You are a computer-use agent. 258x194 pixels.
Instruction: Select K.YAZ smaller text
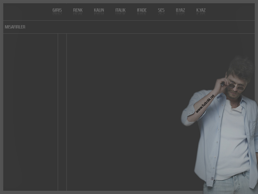(201, 10)
